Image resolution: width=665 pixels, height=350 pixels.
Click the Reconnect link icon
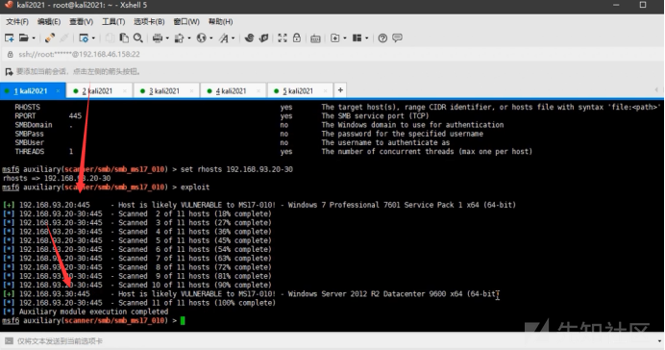pyautogui.click(x=50, y=38)
